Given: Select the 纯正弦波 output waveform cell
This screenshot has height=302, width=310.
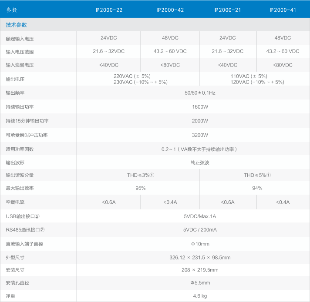Looking at the screenshot, I should point(200,163).
